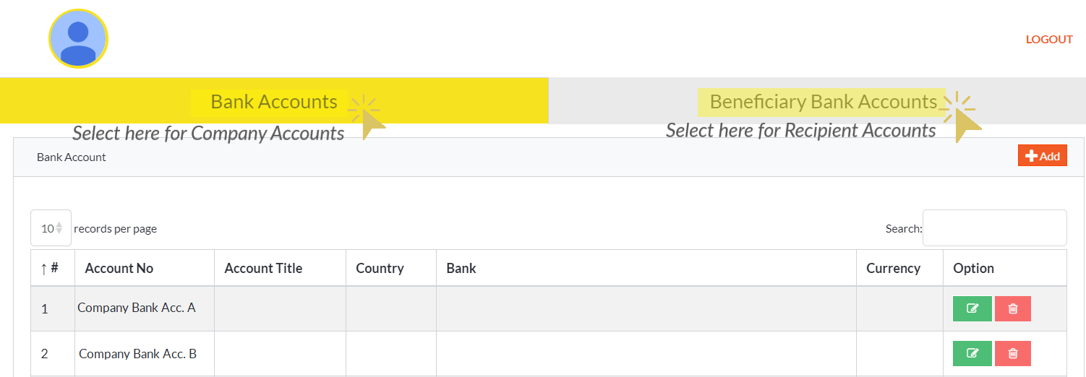Select the Company Bank Acc. B cell
The height and width of the screenshot is (377, 1086).
tap(137, 354)
